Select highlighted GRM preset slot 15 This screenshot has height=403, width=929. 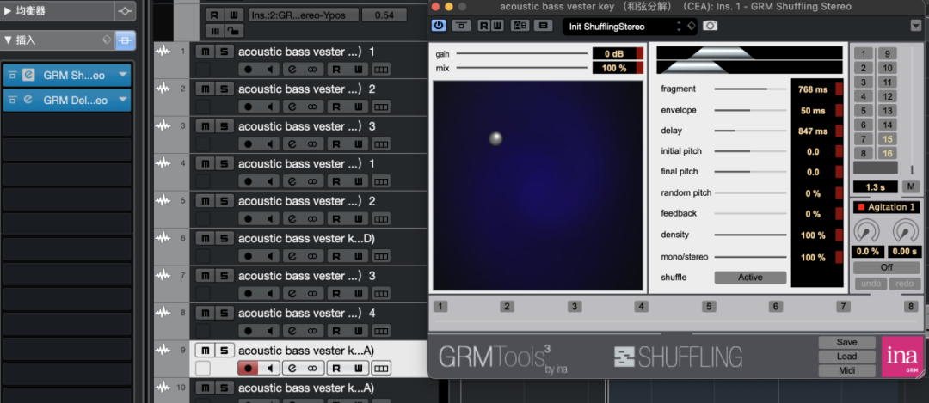tap(887, 139)
